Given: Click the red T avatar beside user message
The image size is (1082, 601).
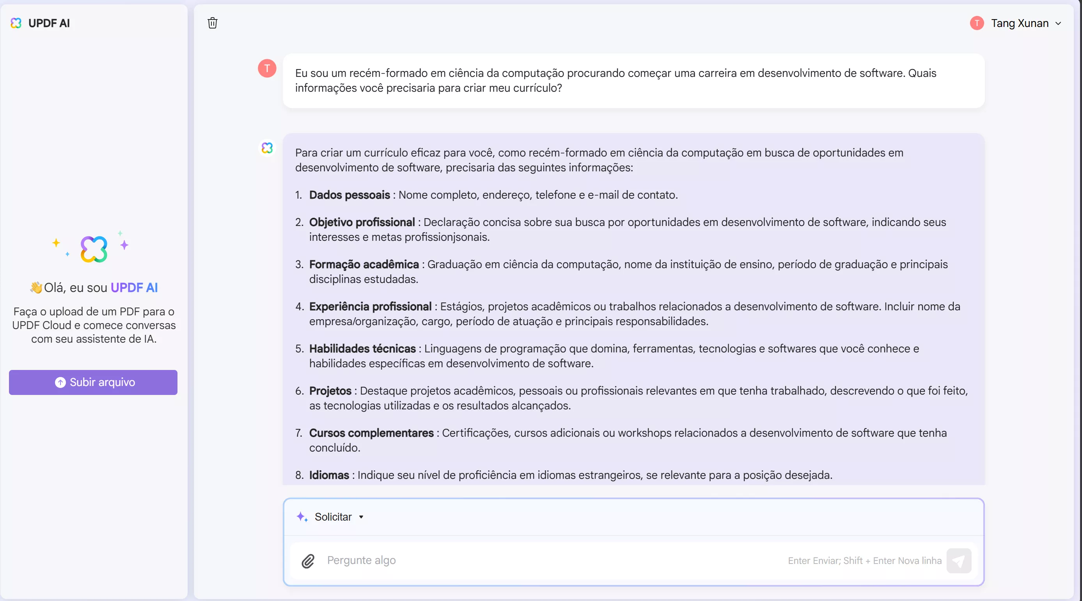Looking at the screenshot, I should coord(267,69).
